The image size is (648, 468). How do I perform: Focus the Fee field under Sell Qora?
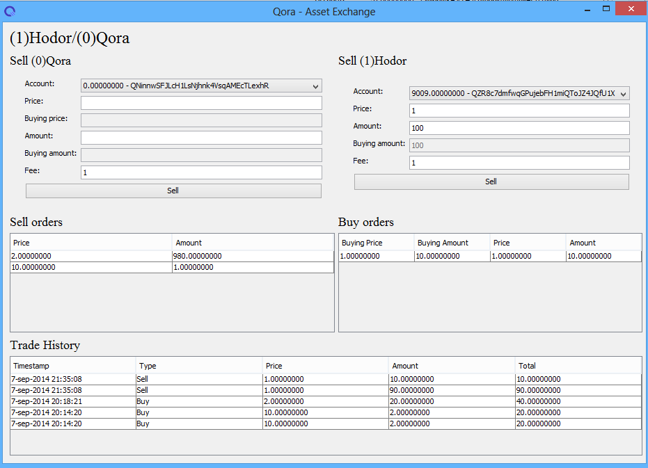pyautogui.click(x=201, y=172)
